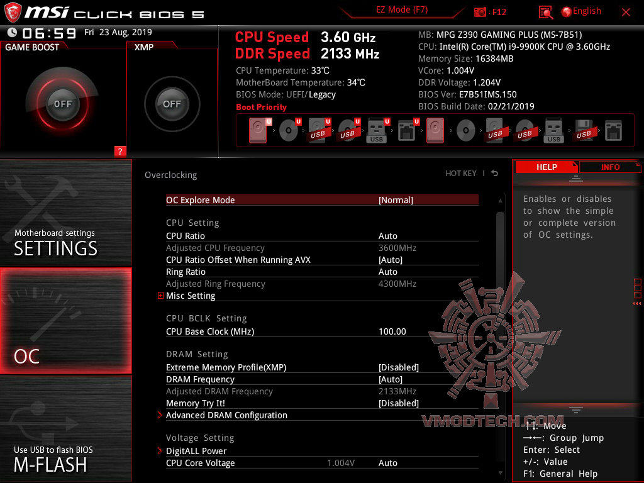This screenshot has height=483, width=644.
Task: Select the legacy USB hard disk boot icon
Action: 496,130
